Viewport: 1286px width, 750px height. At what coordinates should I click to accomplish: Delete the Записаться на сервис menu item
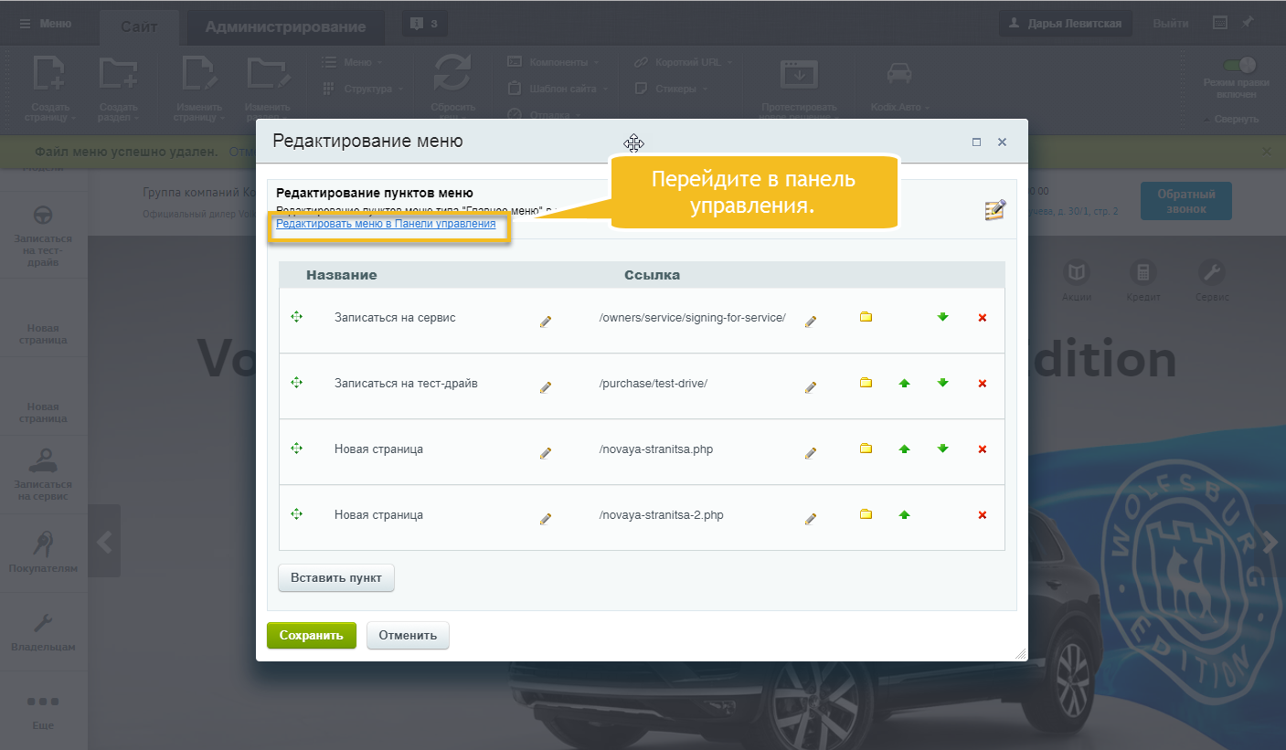click(x=983, y=318)
